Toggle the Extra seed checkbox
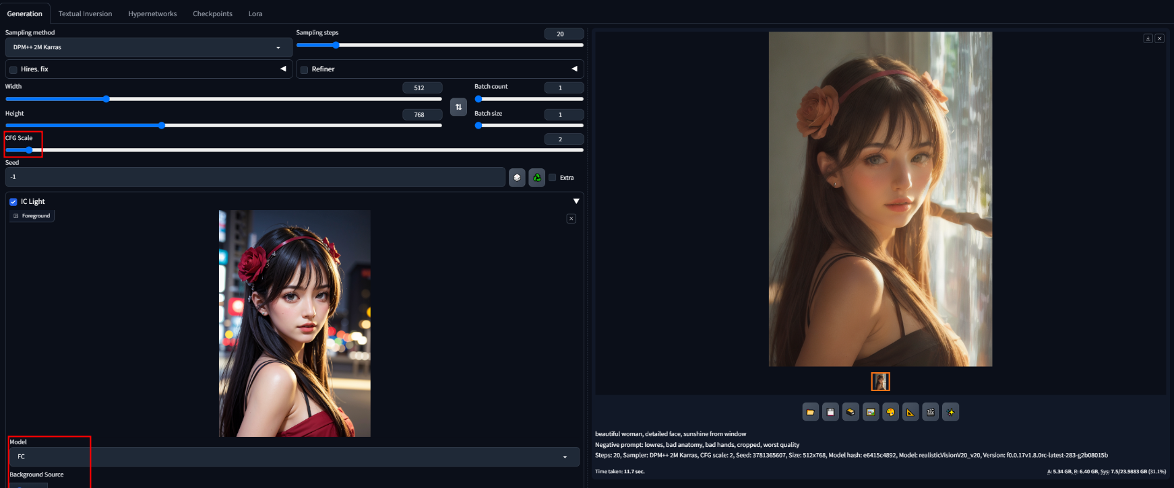The height and width of the screenshot is (488, 1174). 553,178
